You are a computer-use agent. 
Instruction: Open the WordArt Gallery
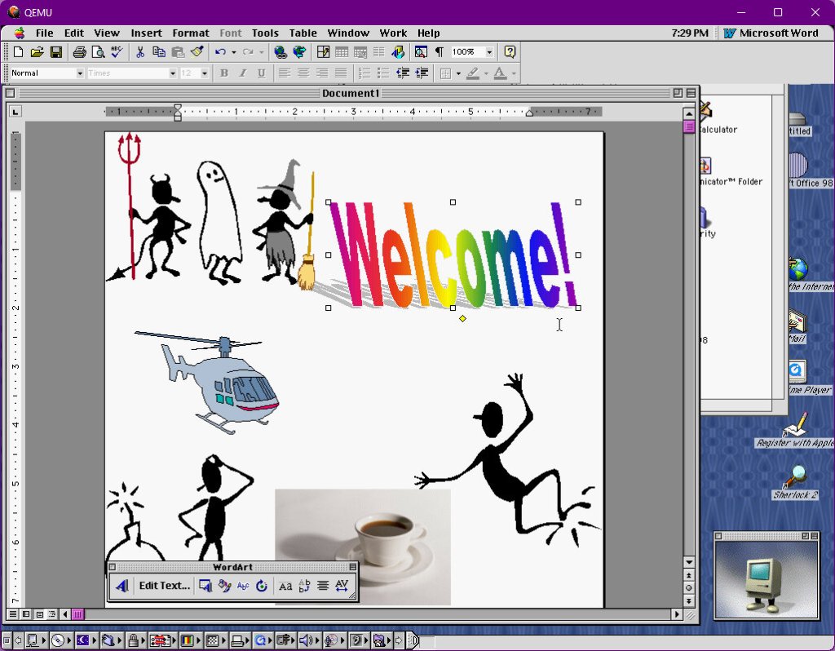click(205, 586)
